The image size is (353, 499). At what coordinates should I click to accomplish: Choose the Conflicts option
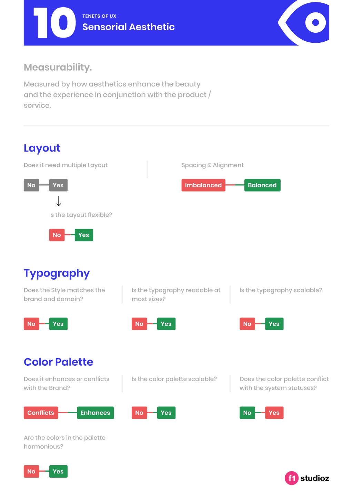click(x=41, y=413)
